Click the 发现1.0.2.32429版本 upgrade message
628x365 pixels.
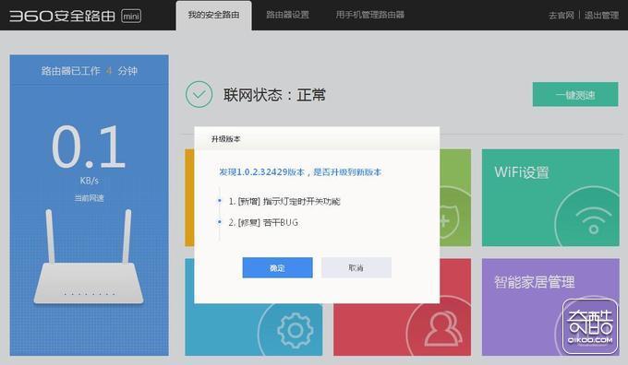click(x=300, y=172)
